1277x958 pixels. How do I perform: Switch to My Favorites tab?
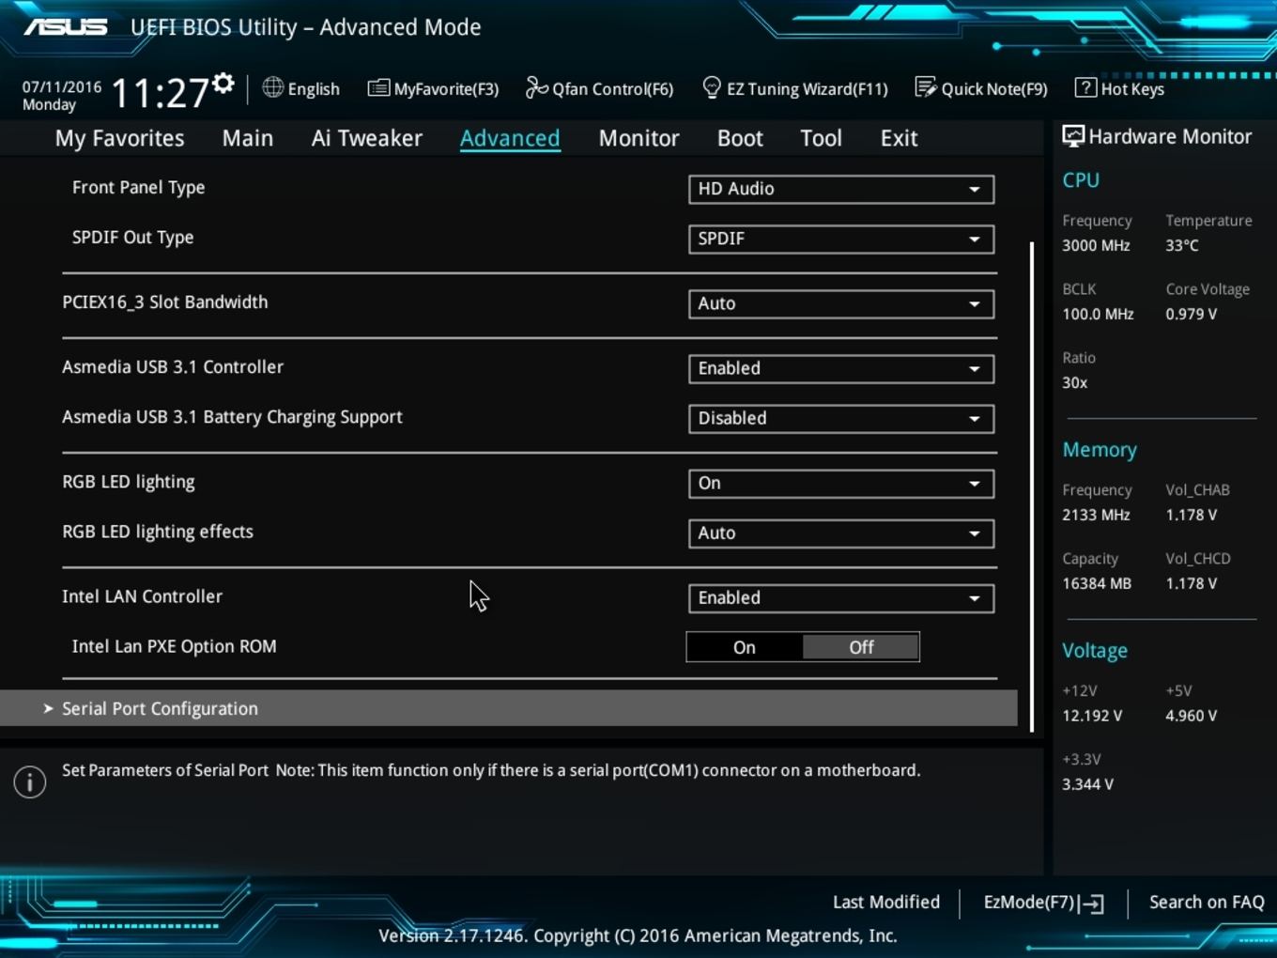(x=119, y=138)
